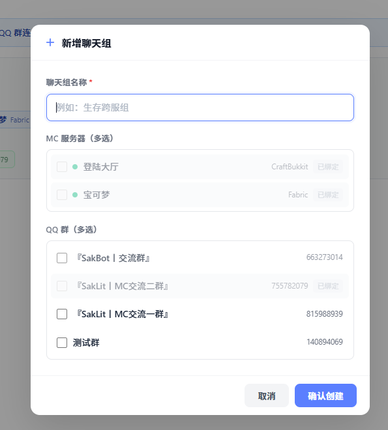Click the 确认创建 button

coord(325,395)
